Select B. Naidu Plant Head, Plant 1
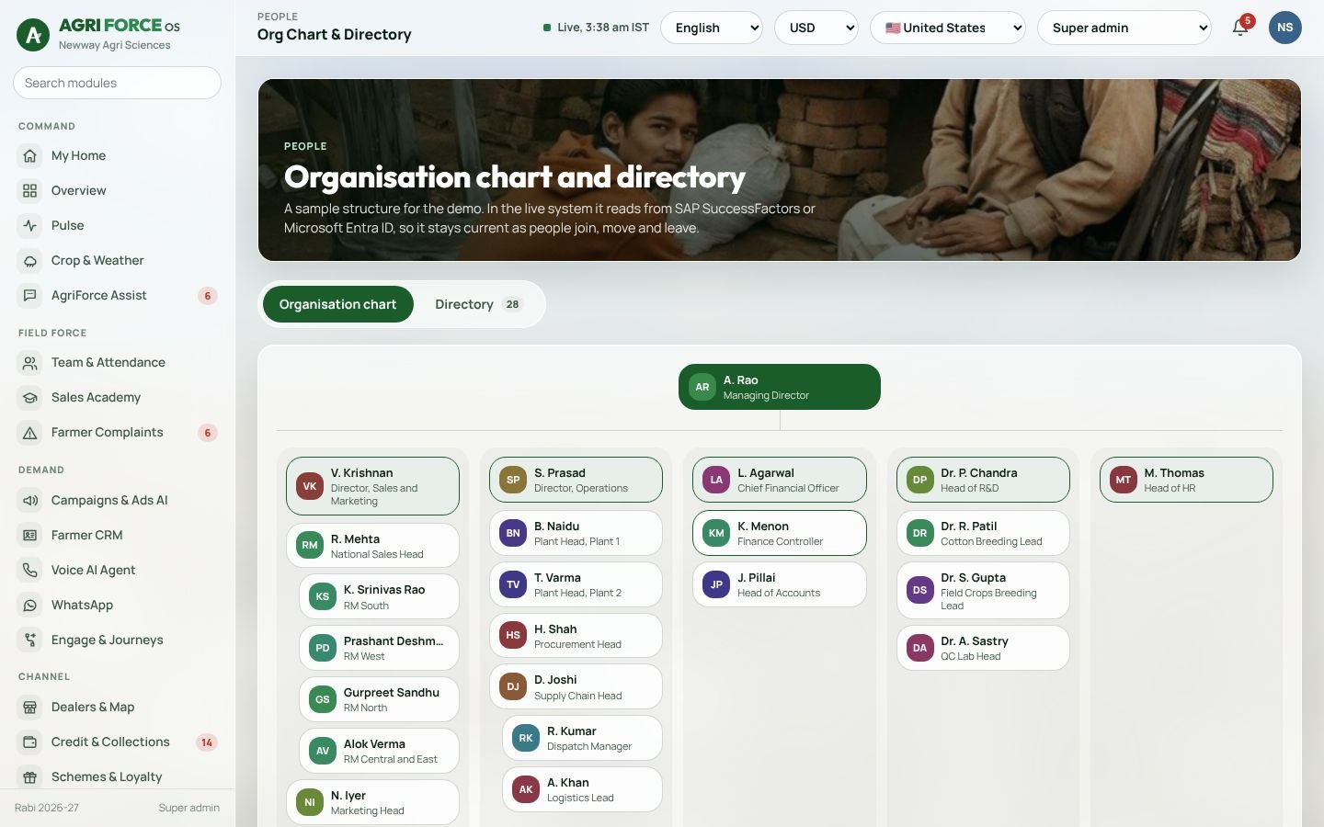The width and height of the screenshot is (1324, 827). 576,533
